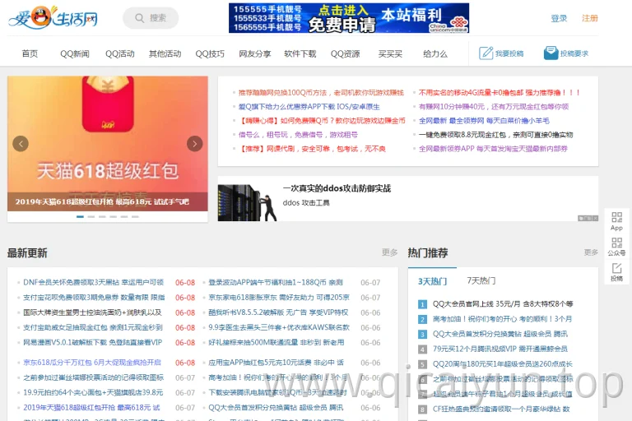This screenshot has width=632, height=421.
Task: Click the magnifier search icon
Action: (139, 18)
